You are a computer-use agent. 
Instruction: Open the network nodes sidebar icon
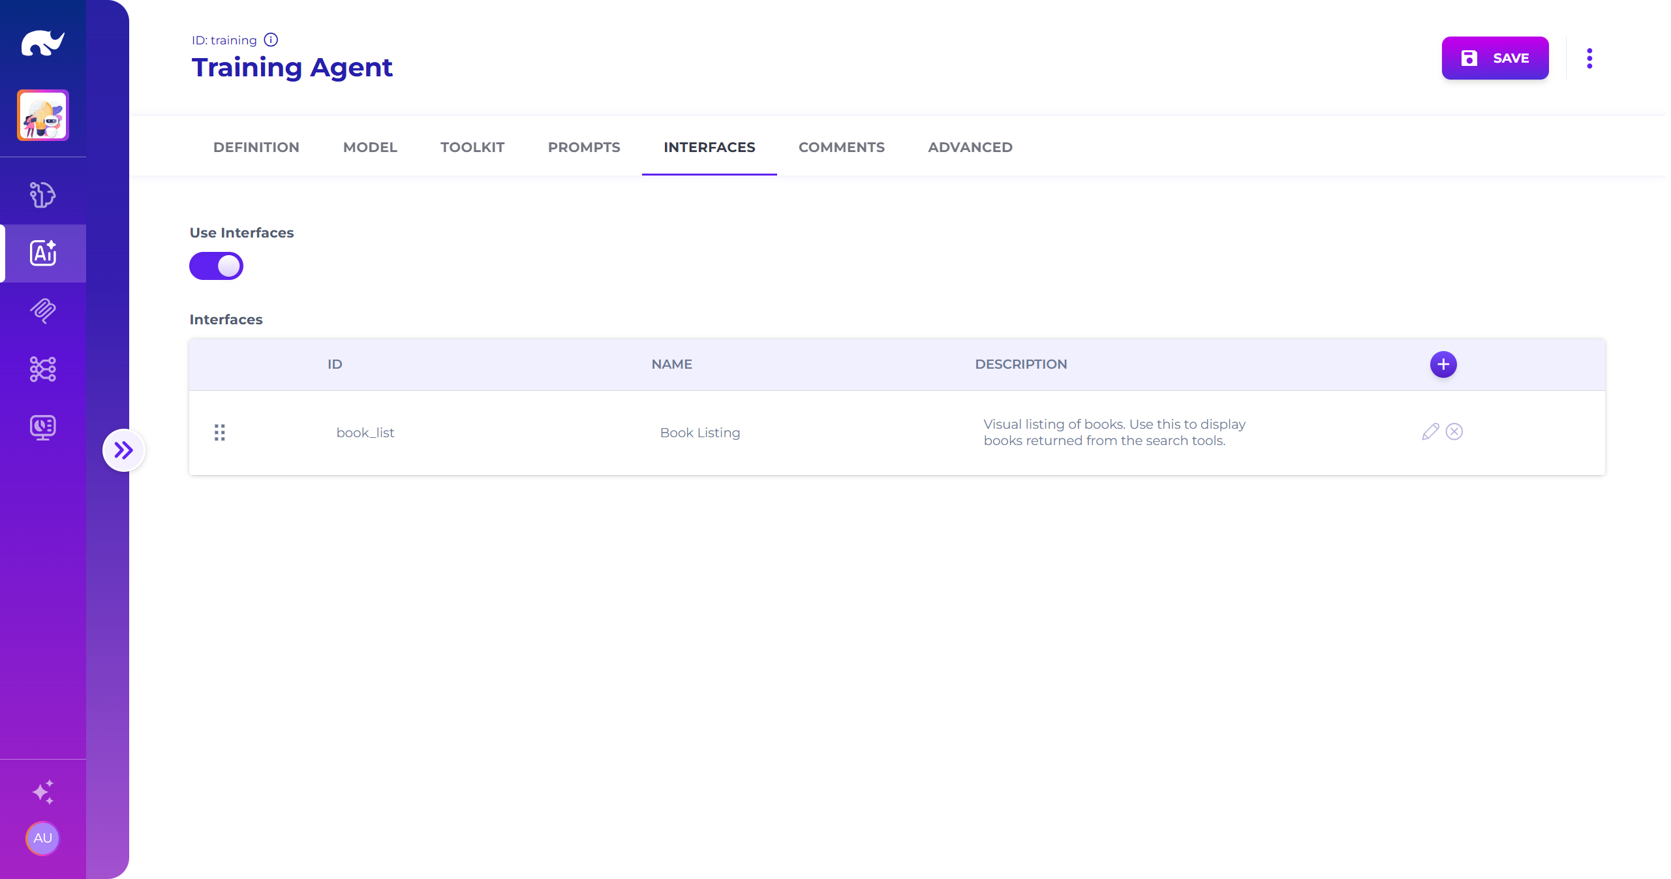tap(42, 369)
